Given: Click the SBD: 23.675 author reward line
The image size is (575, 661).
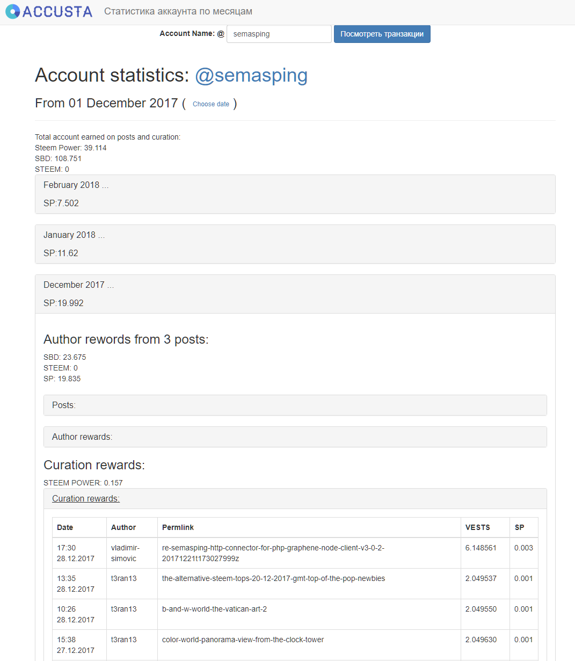Looking at the screenshot, I should (x=64, y=357).
